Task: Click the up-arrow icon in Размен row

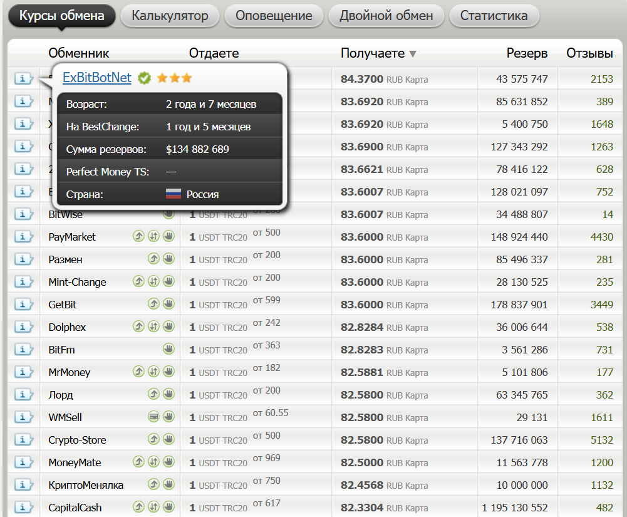Action: pos(153,259)
